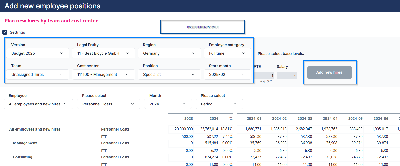The height and width of the screenshot is (166, 400).
Task: Uncheck the Settings checkbox
Action: 5,32
